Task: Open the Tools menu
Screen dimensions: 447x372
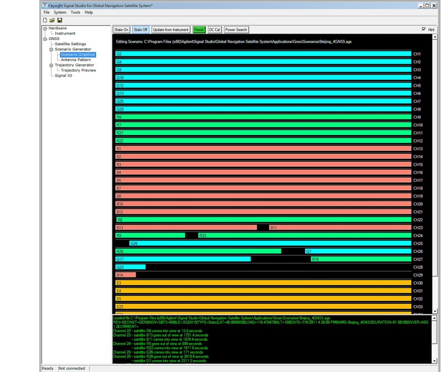Action: coord(75,12)
